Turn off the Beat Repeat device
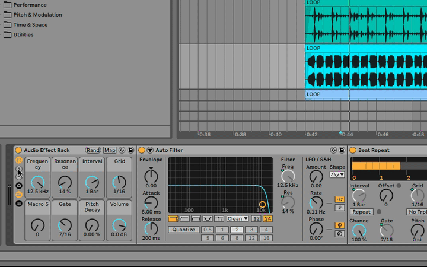 [x=352, y=150]
